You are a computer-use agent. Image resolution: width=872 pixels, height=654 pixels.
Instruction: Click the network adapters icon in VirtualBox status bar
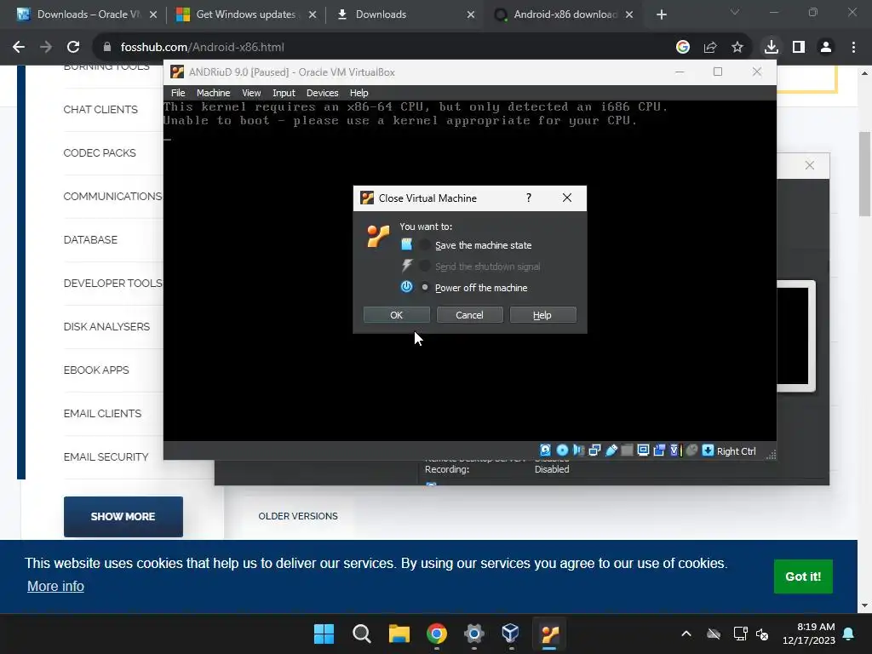594,450
